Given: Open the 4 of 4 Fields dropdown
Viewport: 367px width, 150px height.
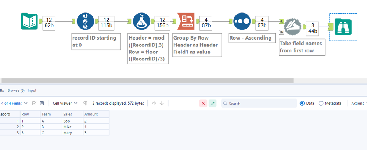Looking at the screenshot, I should coord(14,104).
